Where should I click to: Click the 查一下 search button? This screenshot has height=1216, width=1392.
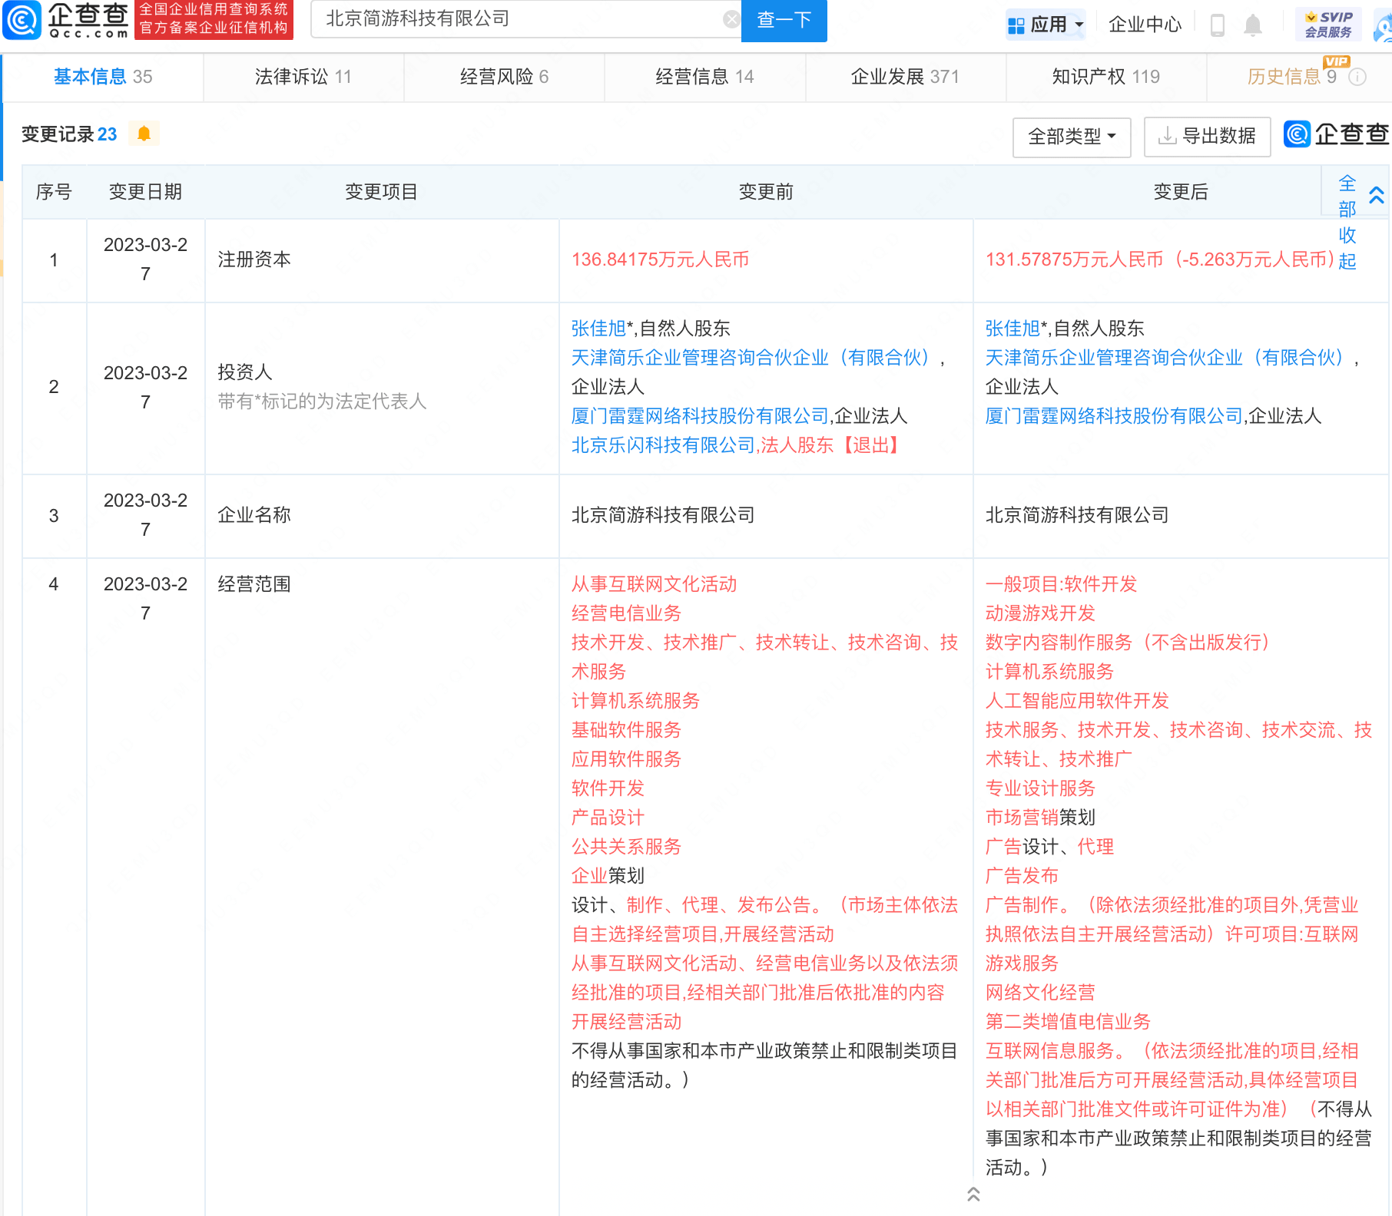click(784, 20)
